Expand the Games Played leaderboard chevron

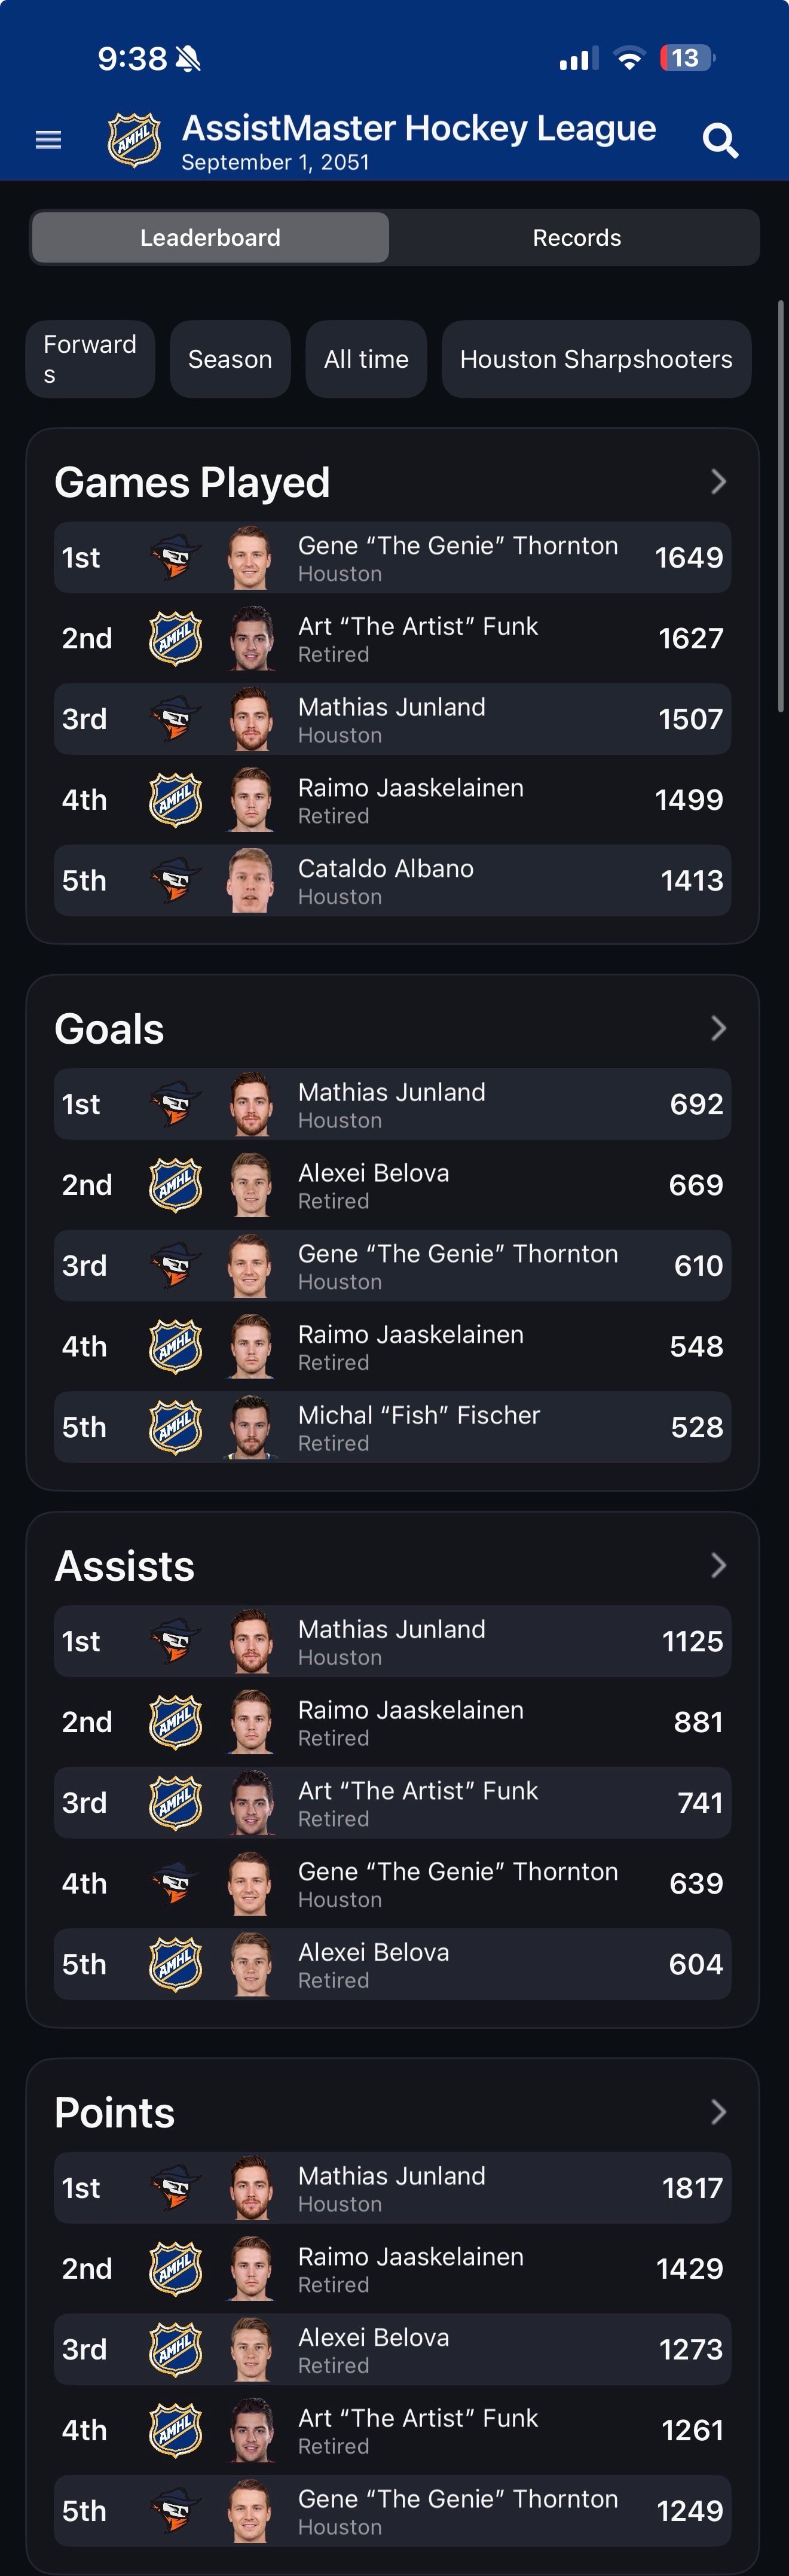point(718,482)
